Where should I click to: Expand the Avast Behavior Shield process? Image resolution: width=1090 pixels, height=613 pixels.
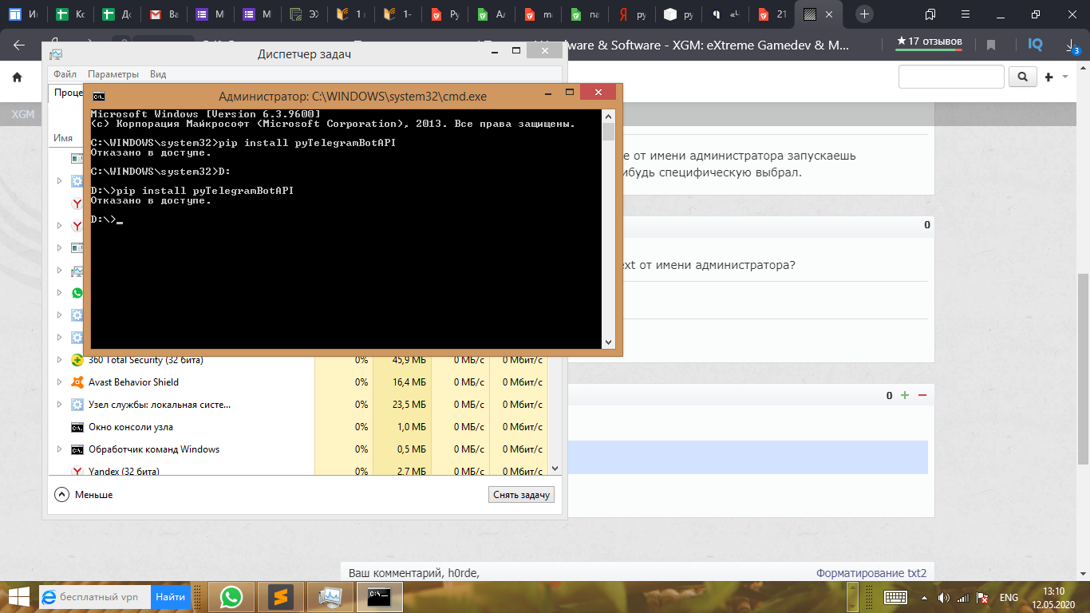[x=59, y=382]
